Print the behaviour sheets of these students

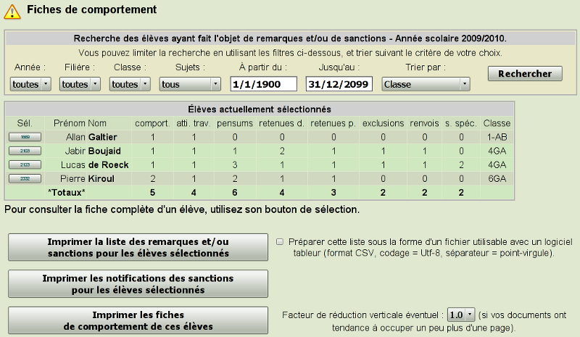(138, 321)
